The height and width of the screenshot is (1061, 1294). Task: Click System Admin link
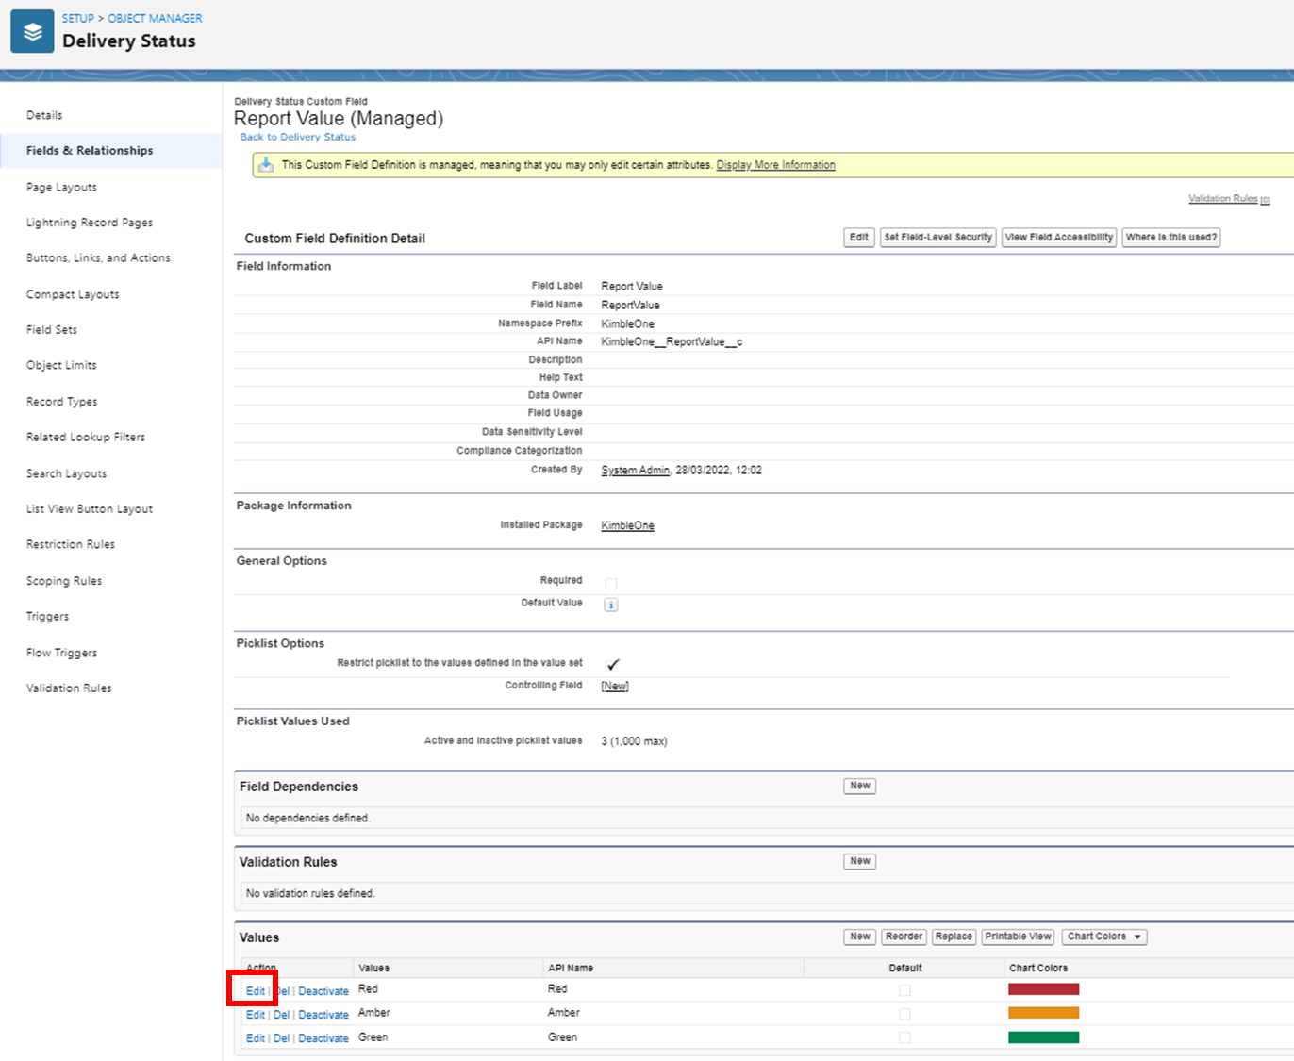pyautogui.click(x=635, y=470)
